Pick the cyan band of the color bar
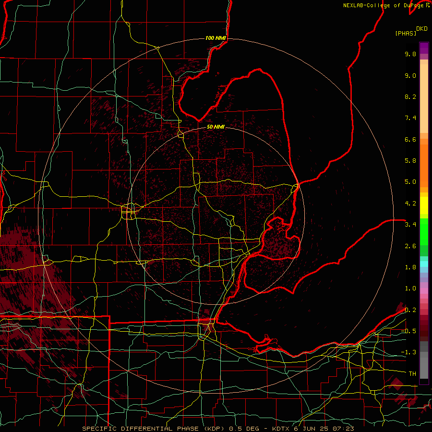The width and height of the screenshot is (432, 432). point(424,264)
